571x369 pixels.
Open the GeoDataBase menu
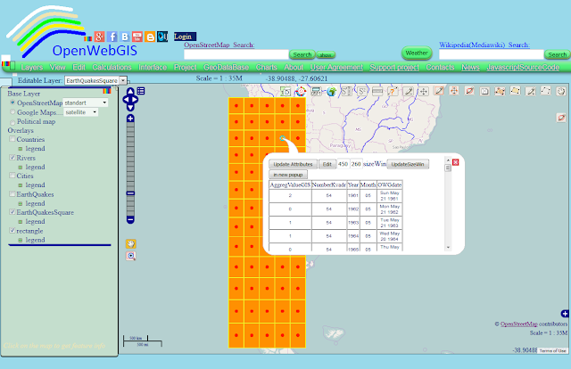coord(226,68)
